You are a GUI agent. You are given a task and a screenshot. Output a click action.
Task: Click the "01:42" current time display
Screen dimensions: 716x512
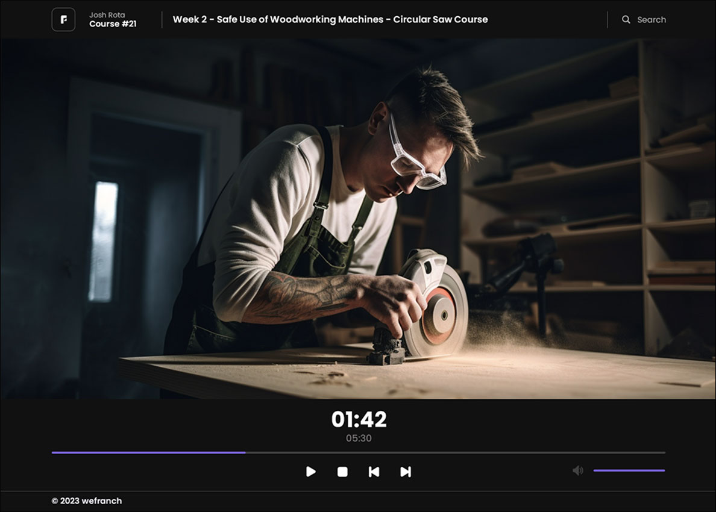point(358,419)
